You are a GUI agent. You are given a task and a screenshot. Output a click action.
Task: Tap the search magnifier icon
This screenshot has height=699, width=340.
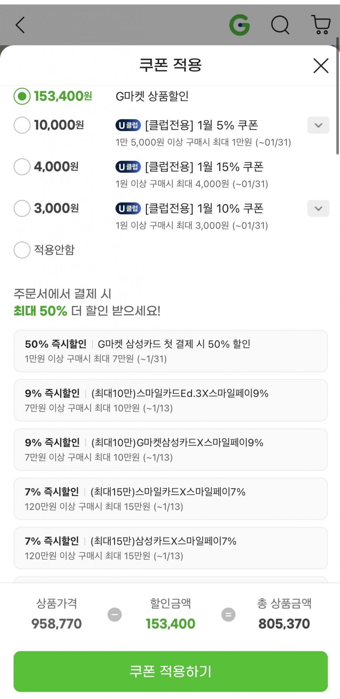click(280, 25)
